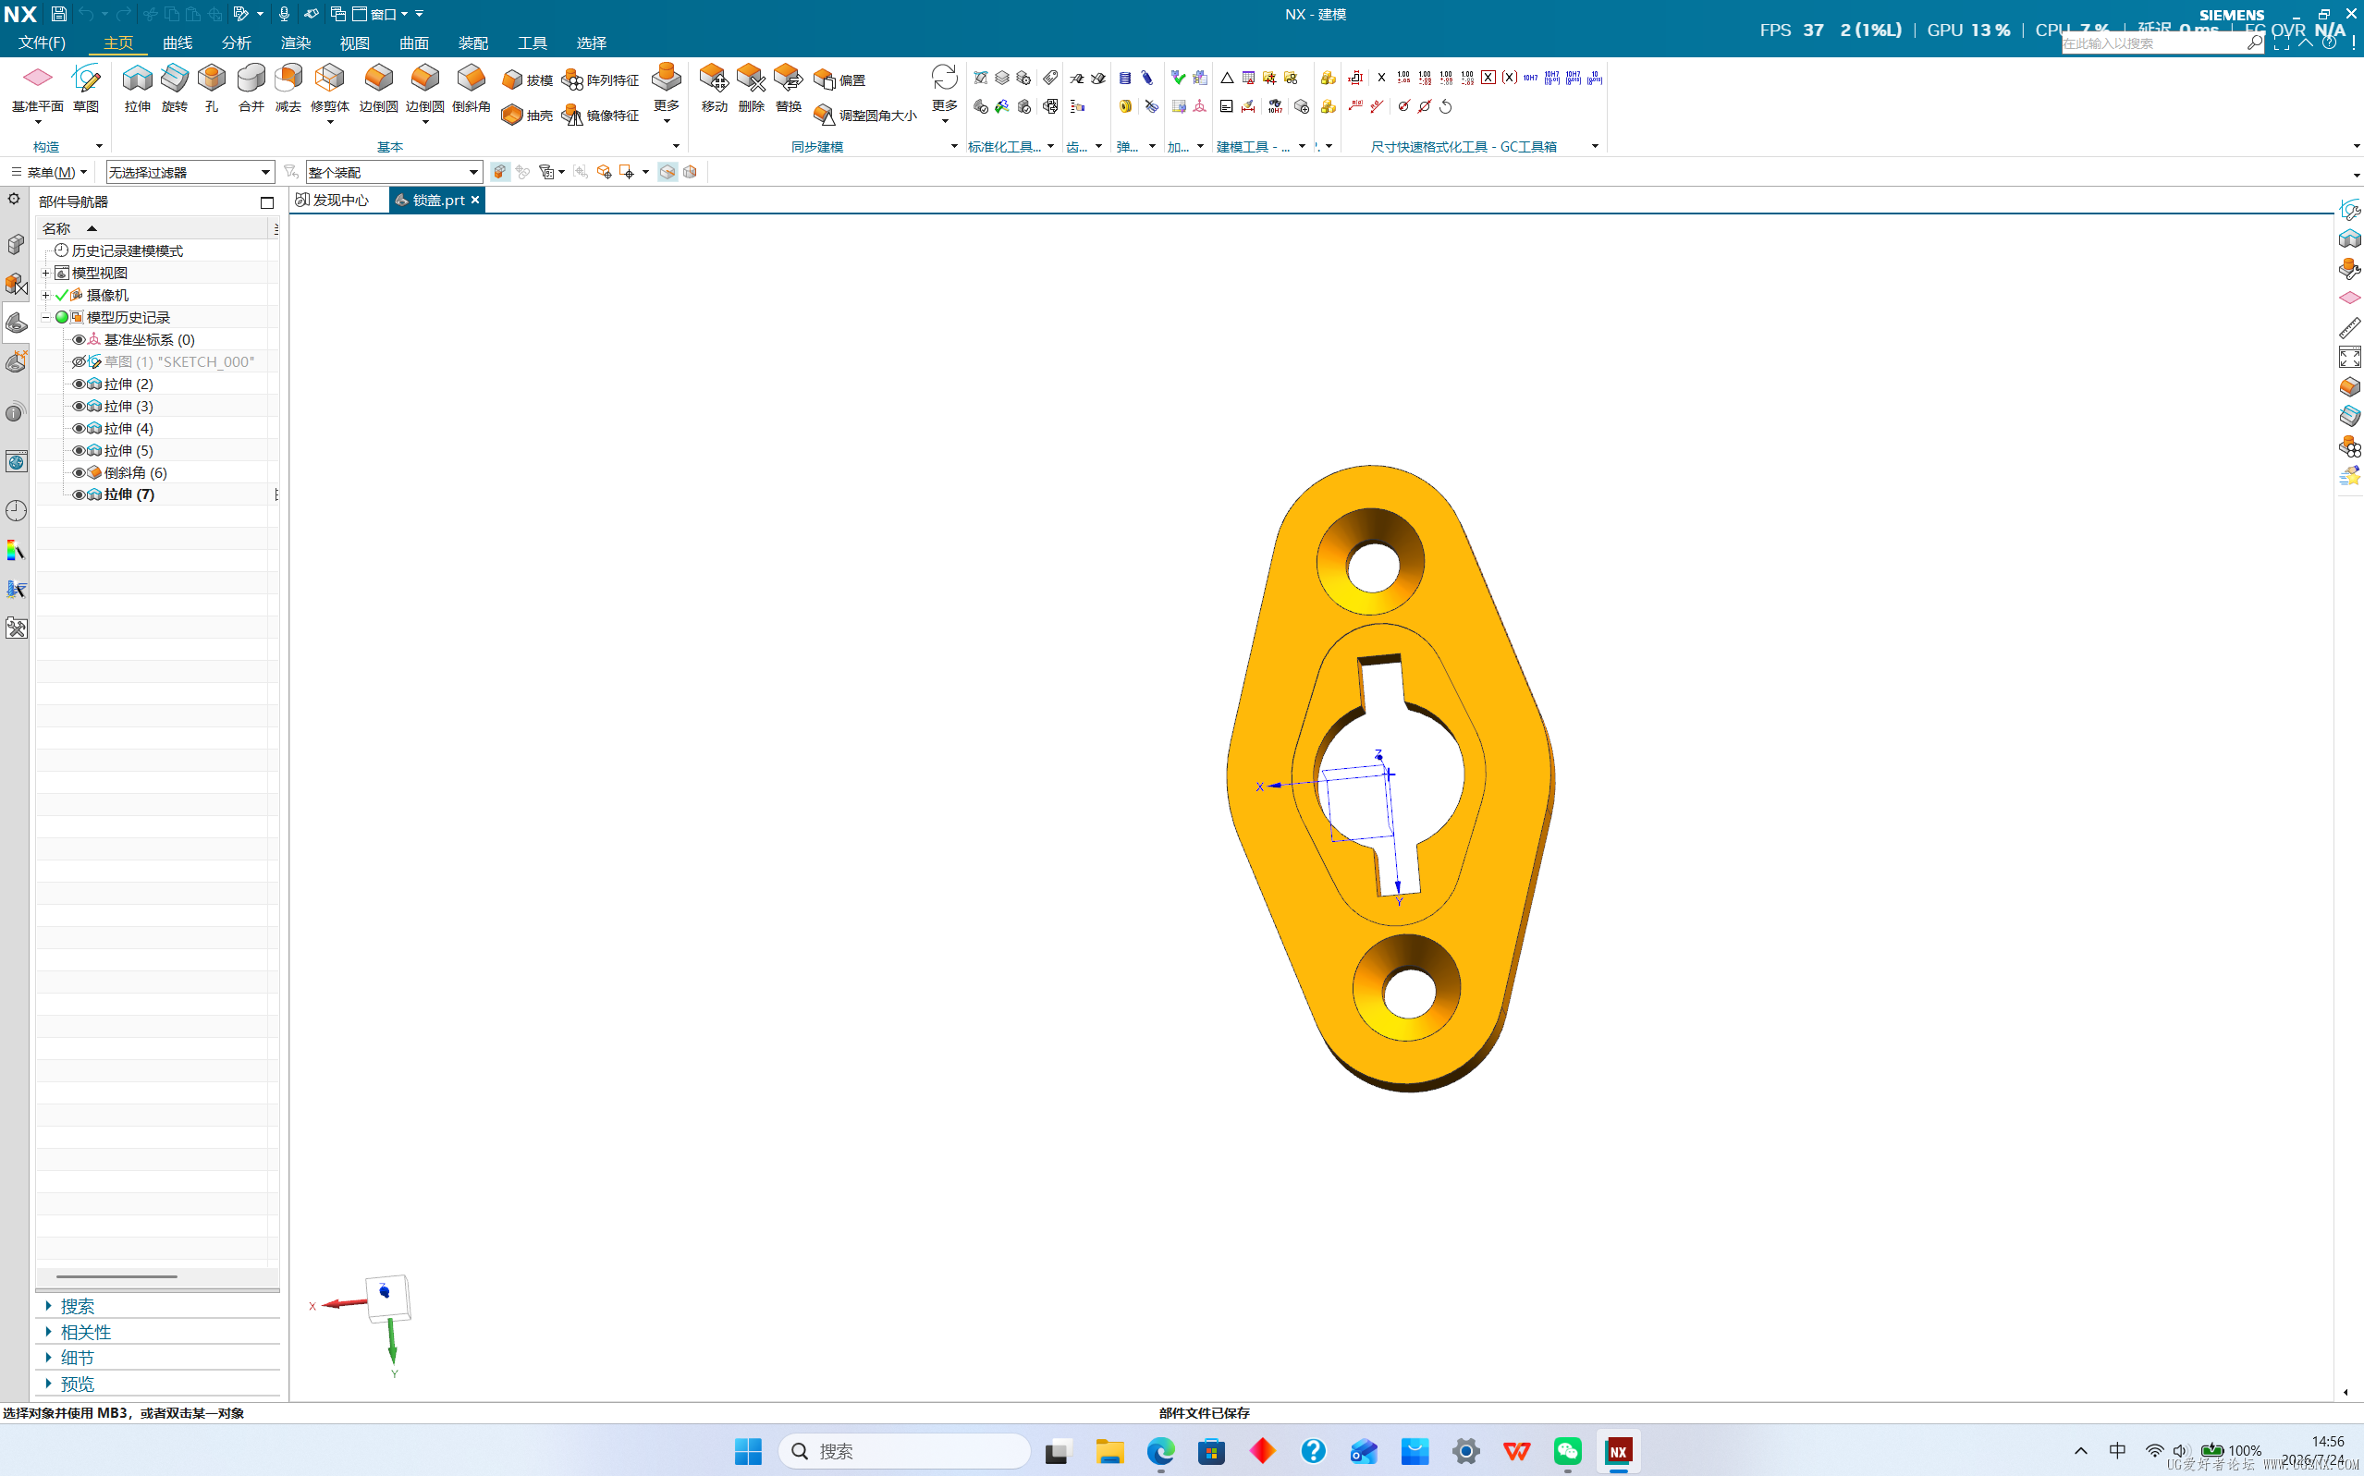This screenshot has width=2364, height=1476.
Task: Expand the 摄像机 tree node
Action: pyautogui.click(x=46, y=295)
